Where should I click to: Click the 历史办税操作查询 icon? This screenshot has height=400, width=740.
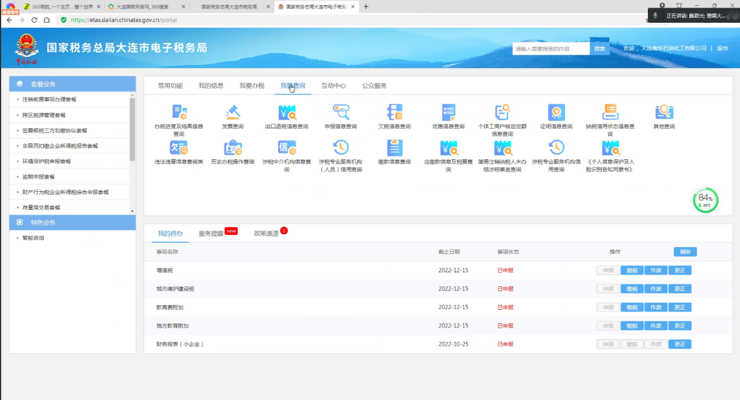233,148
